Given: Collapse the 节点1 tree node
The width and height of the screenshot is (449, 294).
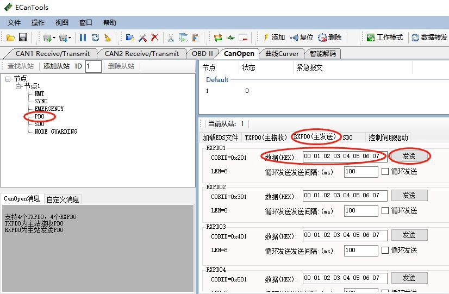Looking at the screenshot, I should [x=18, y=86].
